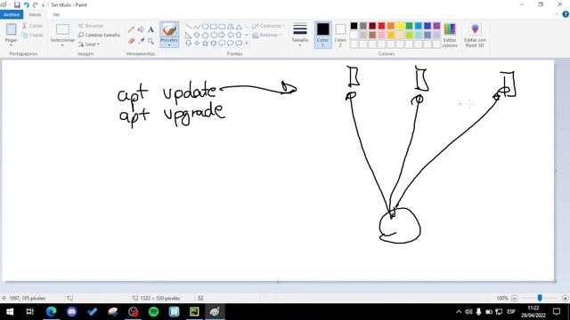570x320 pixels.
Task: Open the Pinceles brushes tool
Action: tap(169, 34)
